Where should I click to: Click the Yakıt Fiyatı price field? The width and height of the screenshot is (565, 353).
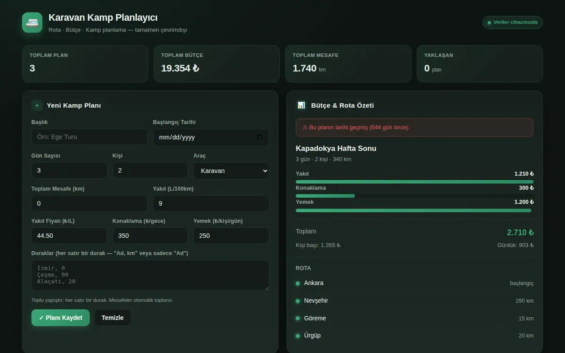click(69, 236)
